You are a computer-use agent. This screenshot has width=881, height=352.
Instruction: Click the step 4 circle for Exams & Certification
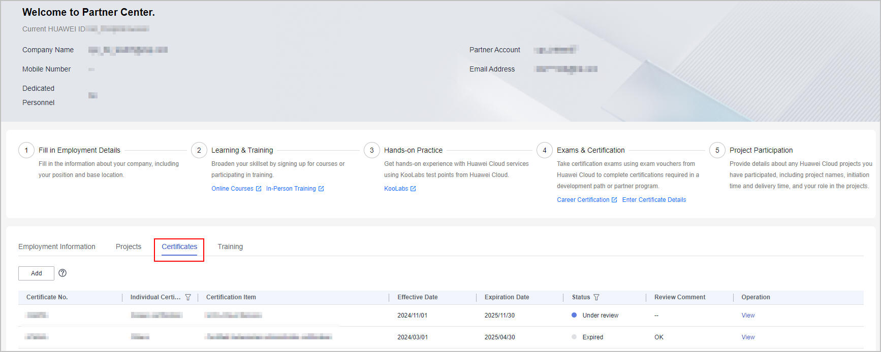[544, 150]
